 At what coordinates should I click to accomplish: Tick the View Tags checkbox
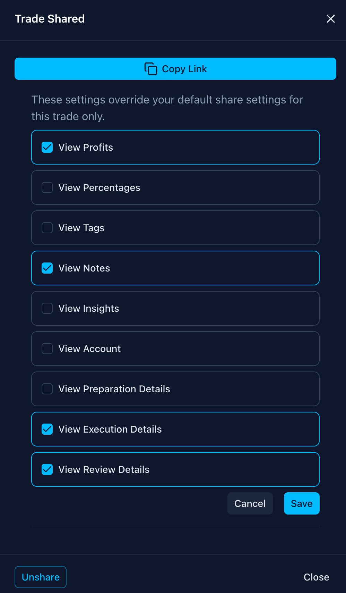47,228
